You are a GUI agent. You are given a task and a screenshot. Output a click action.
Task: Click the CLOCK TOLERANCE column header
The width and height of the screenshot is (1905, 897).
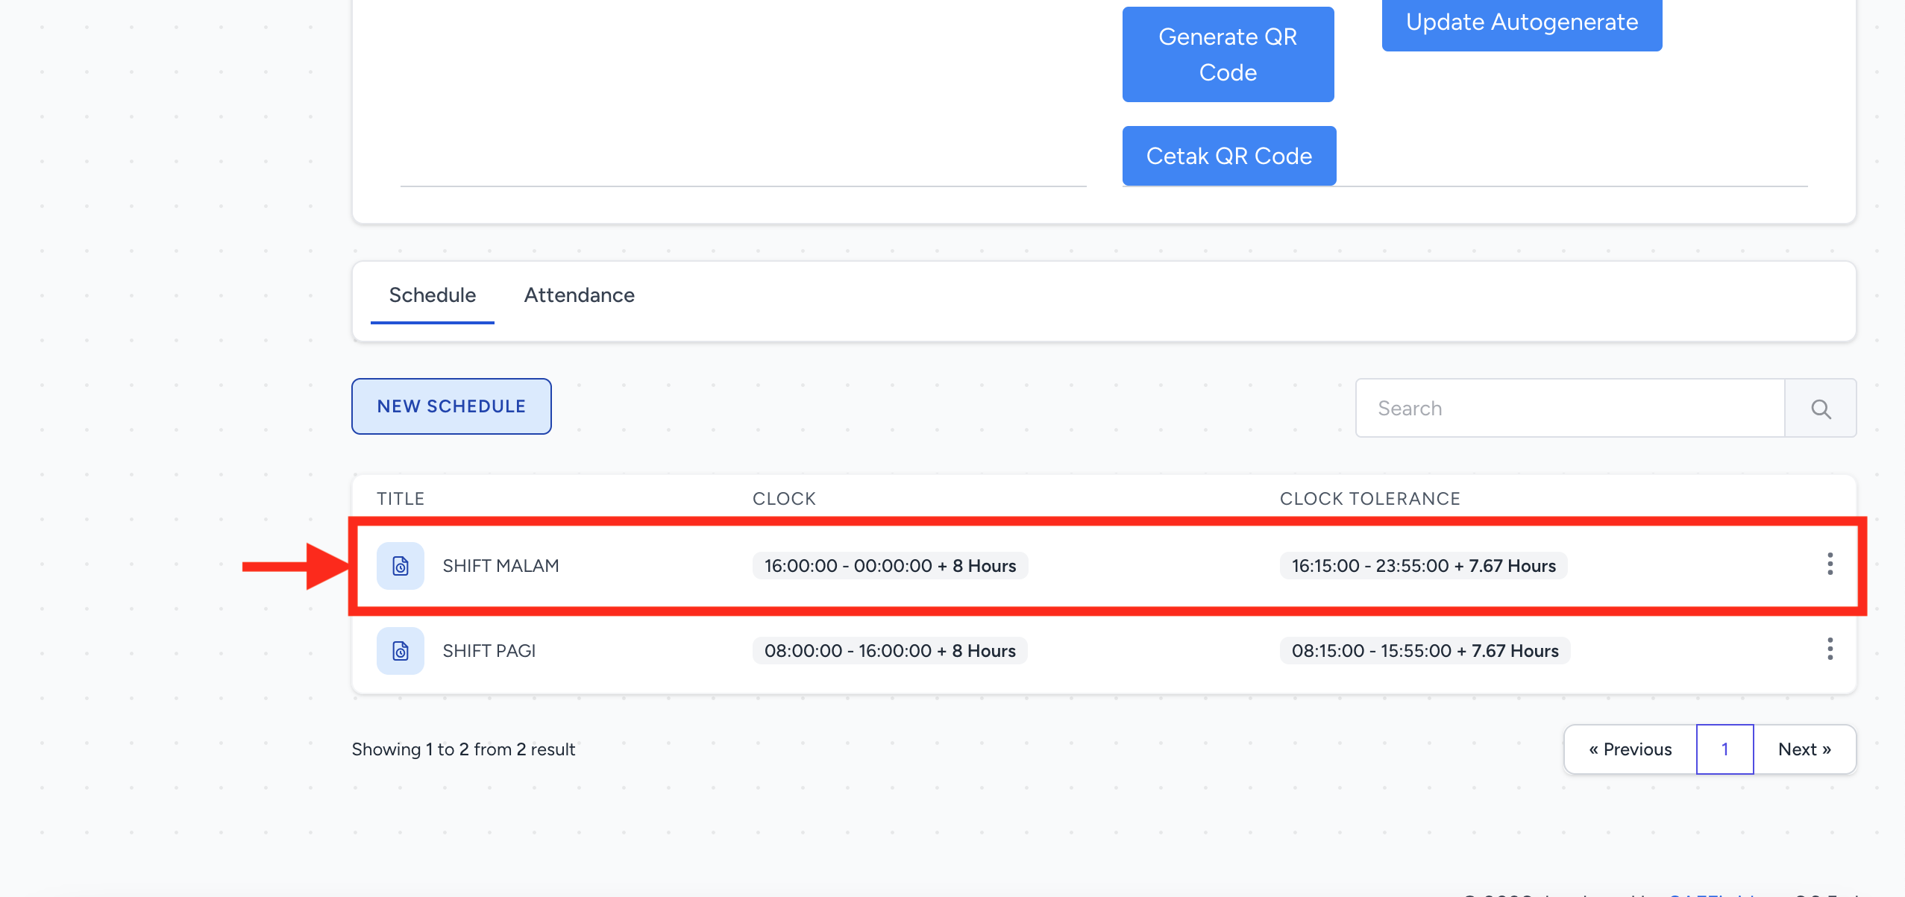[1369, 499]
